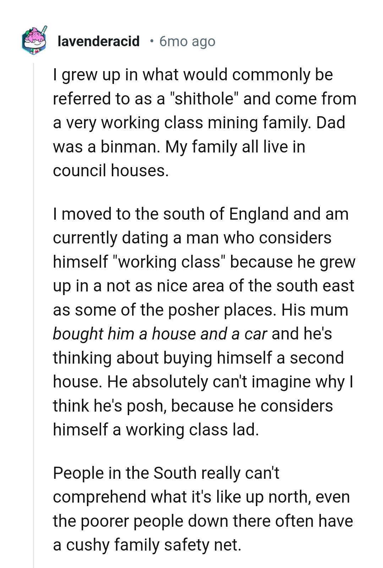Screen dimensions: 383x568
Task: Open lavenderacid's avatar icon
Action: [x=34, y=41]
